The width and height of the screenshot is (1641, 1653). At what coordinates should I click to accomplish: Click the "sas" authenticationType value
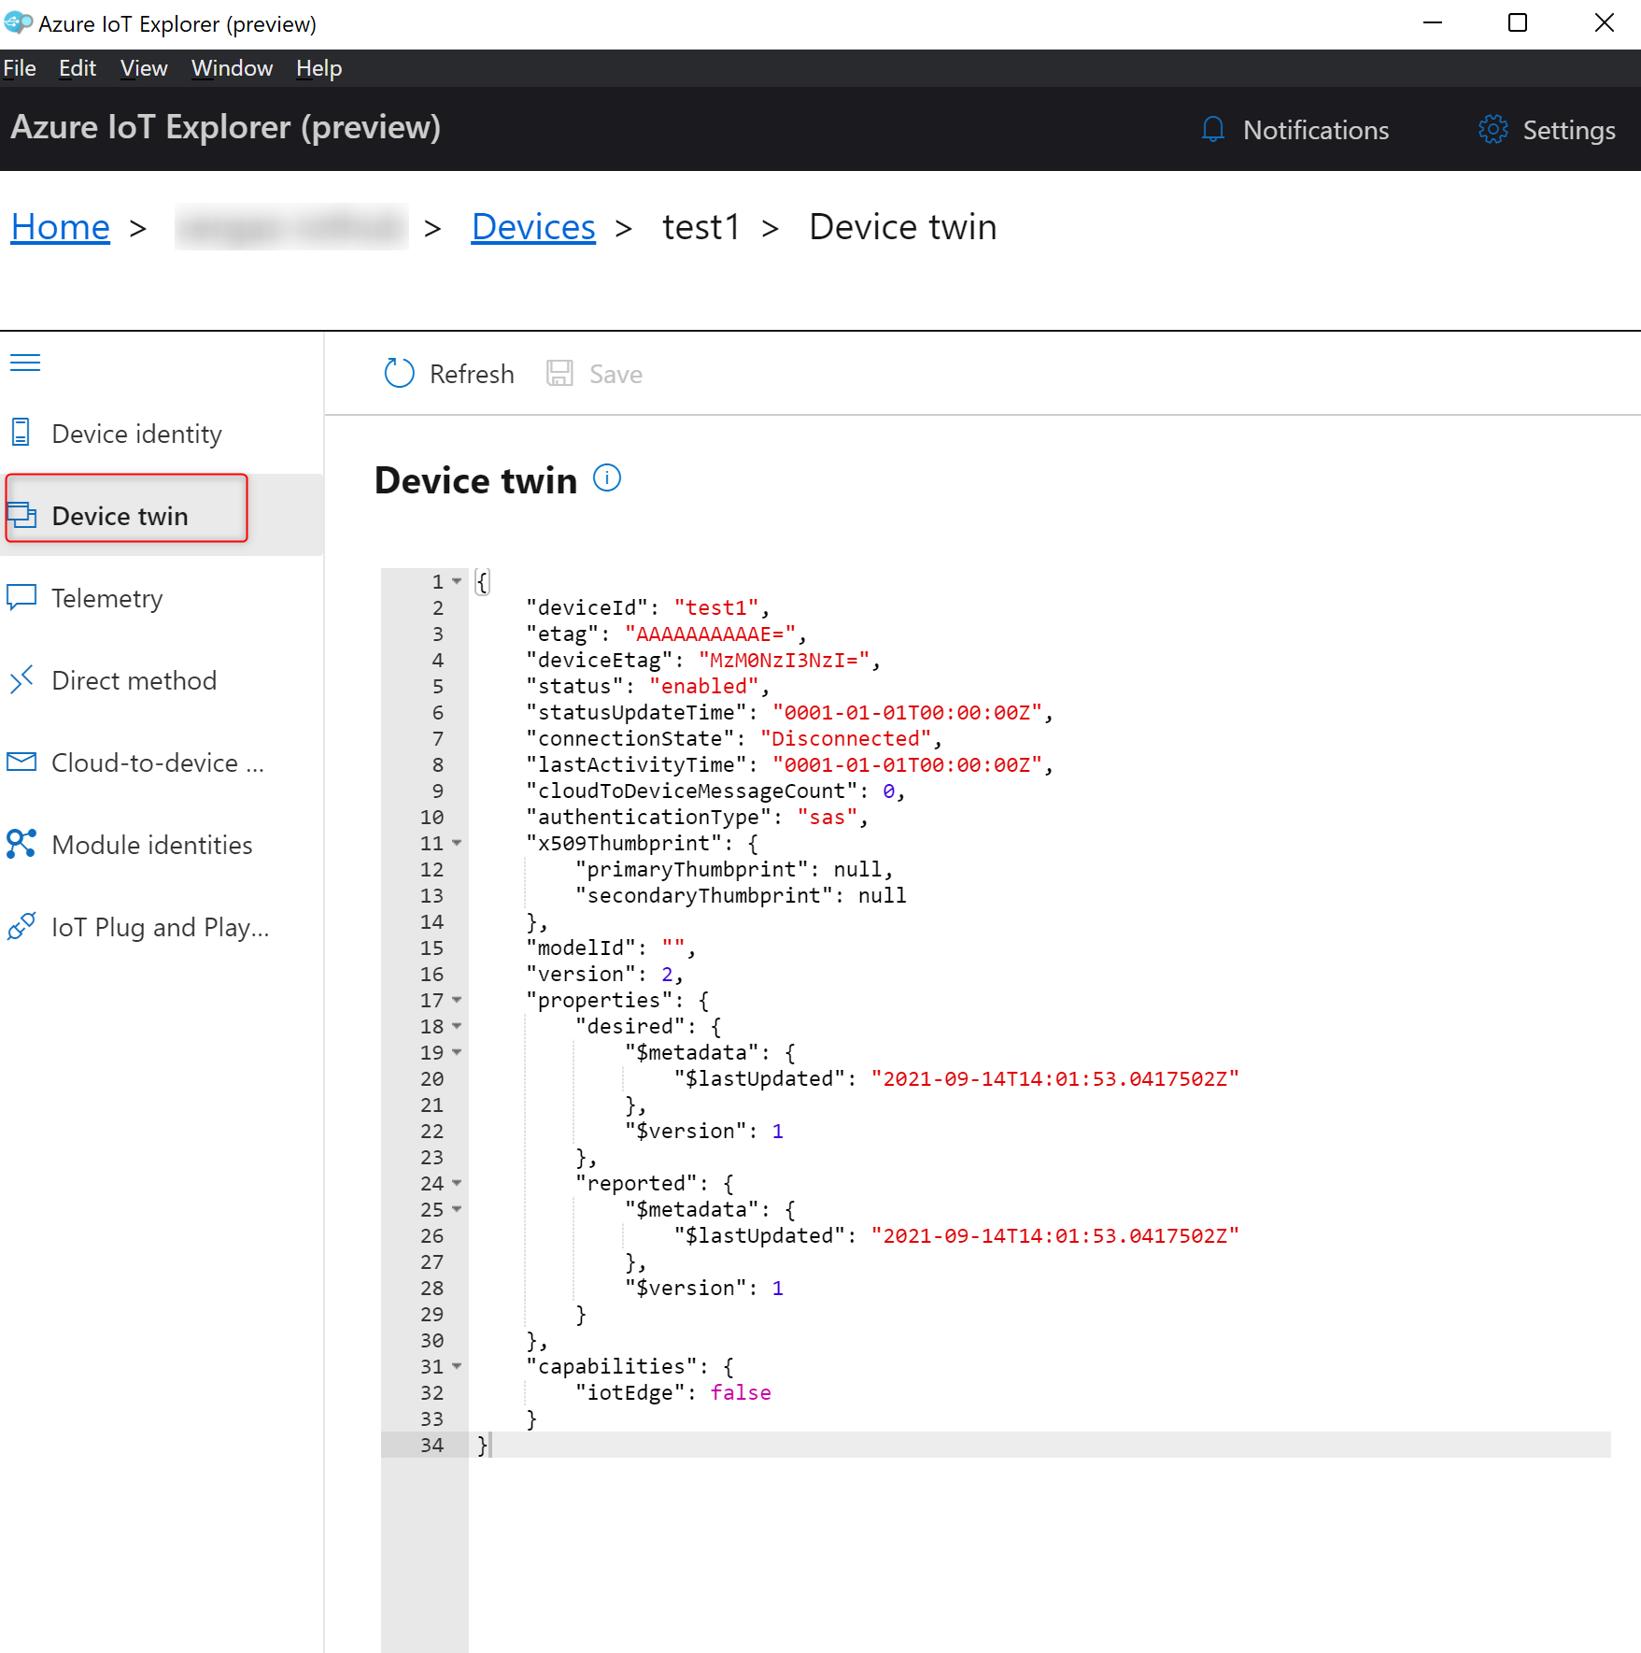[x=828, y=817]
